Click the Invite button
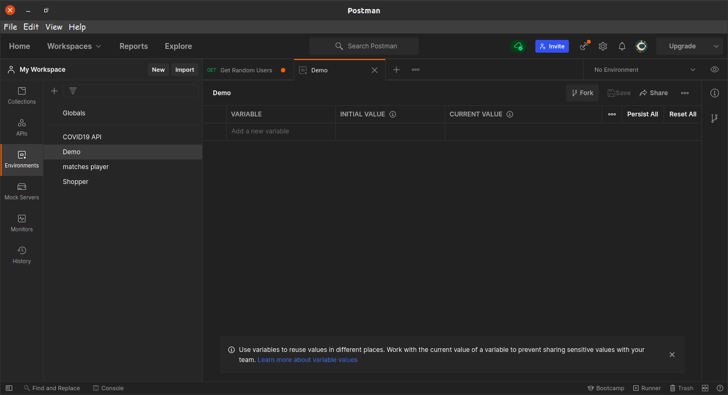 pyautogui.click(x=552, y=46)
